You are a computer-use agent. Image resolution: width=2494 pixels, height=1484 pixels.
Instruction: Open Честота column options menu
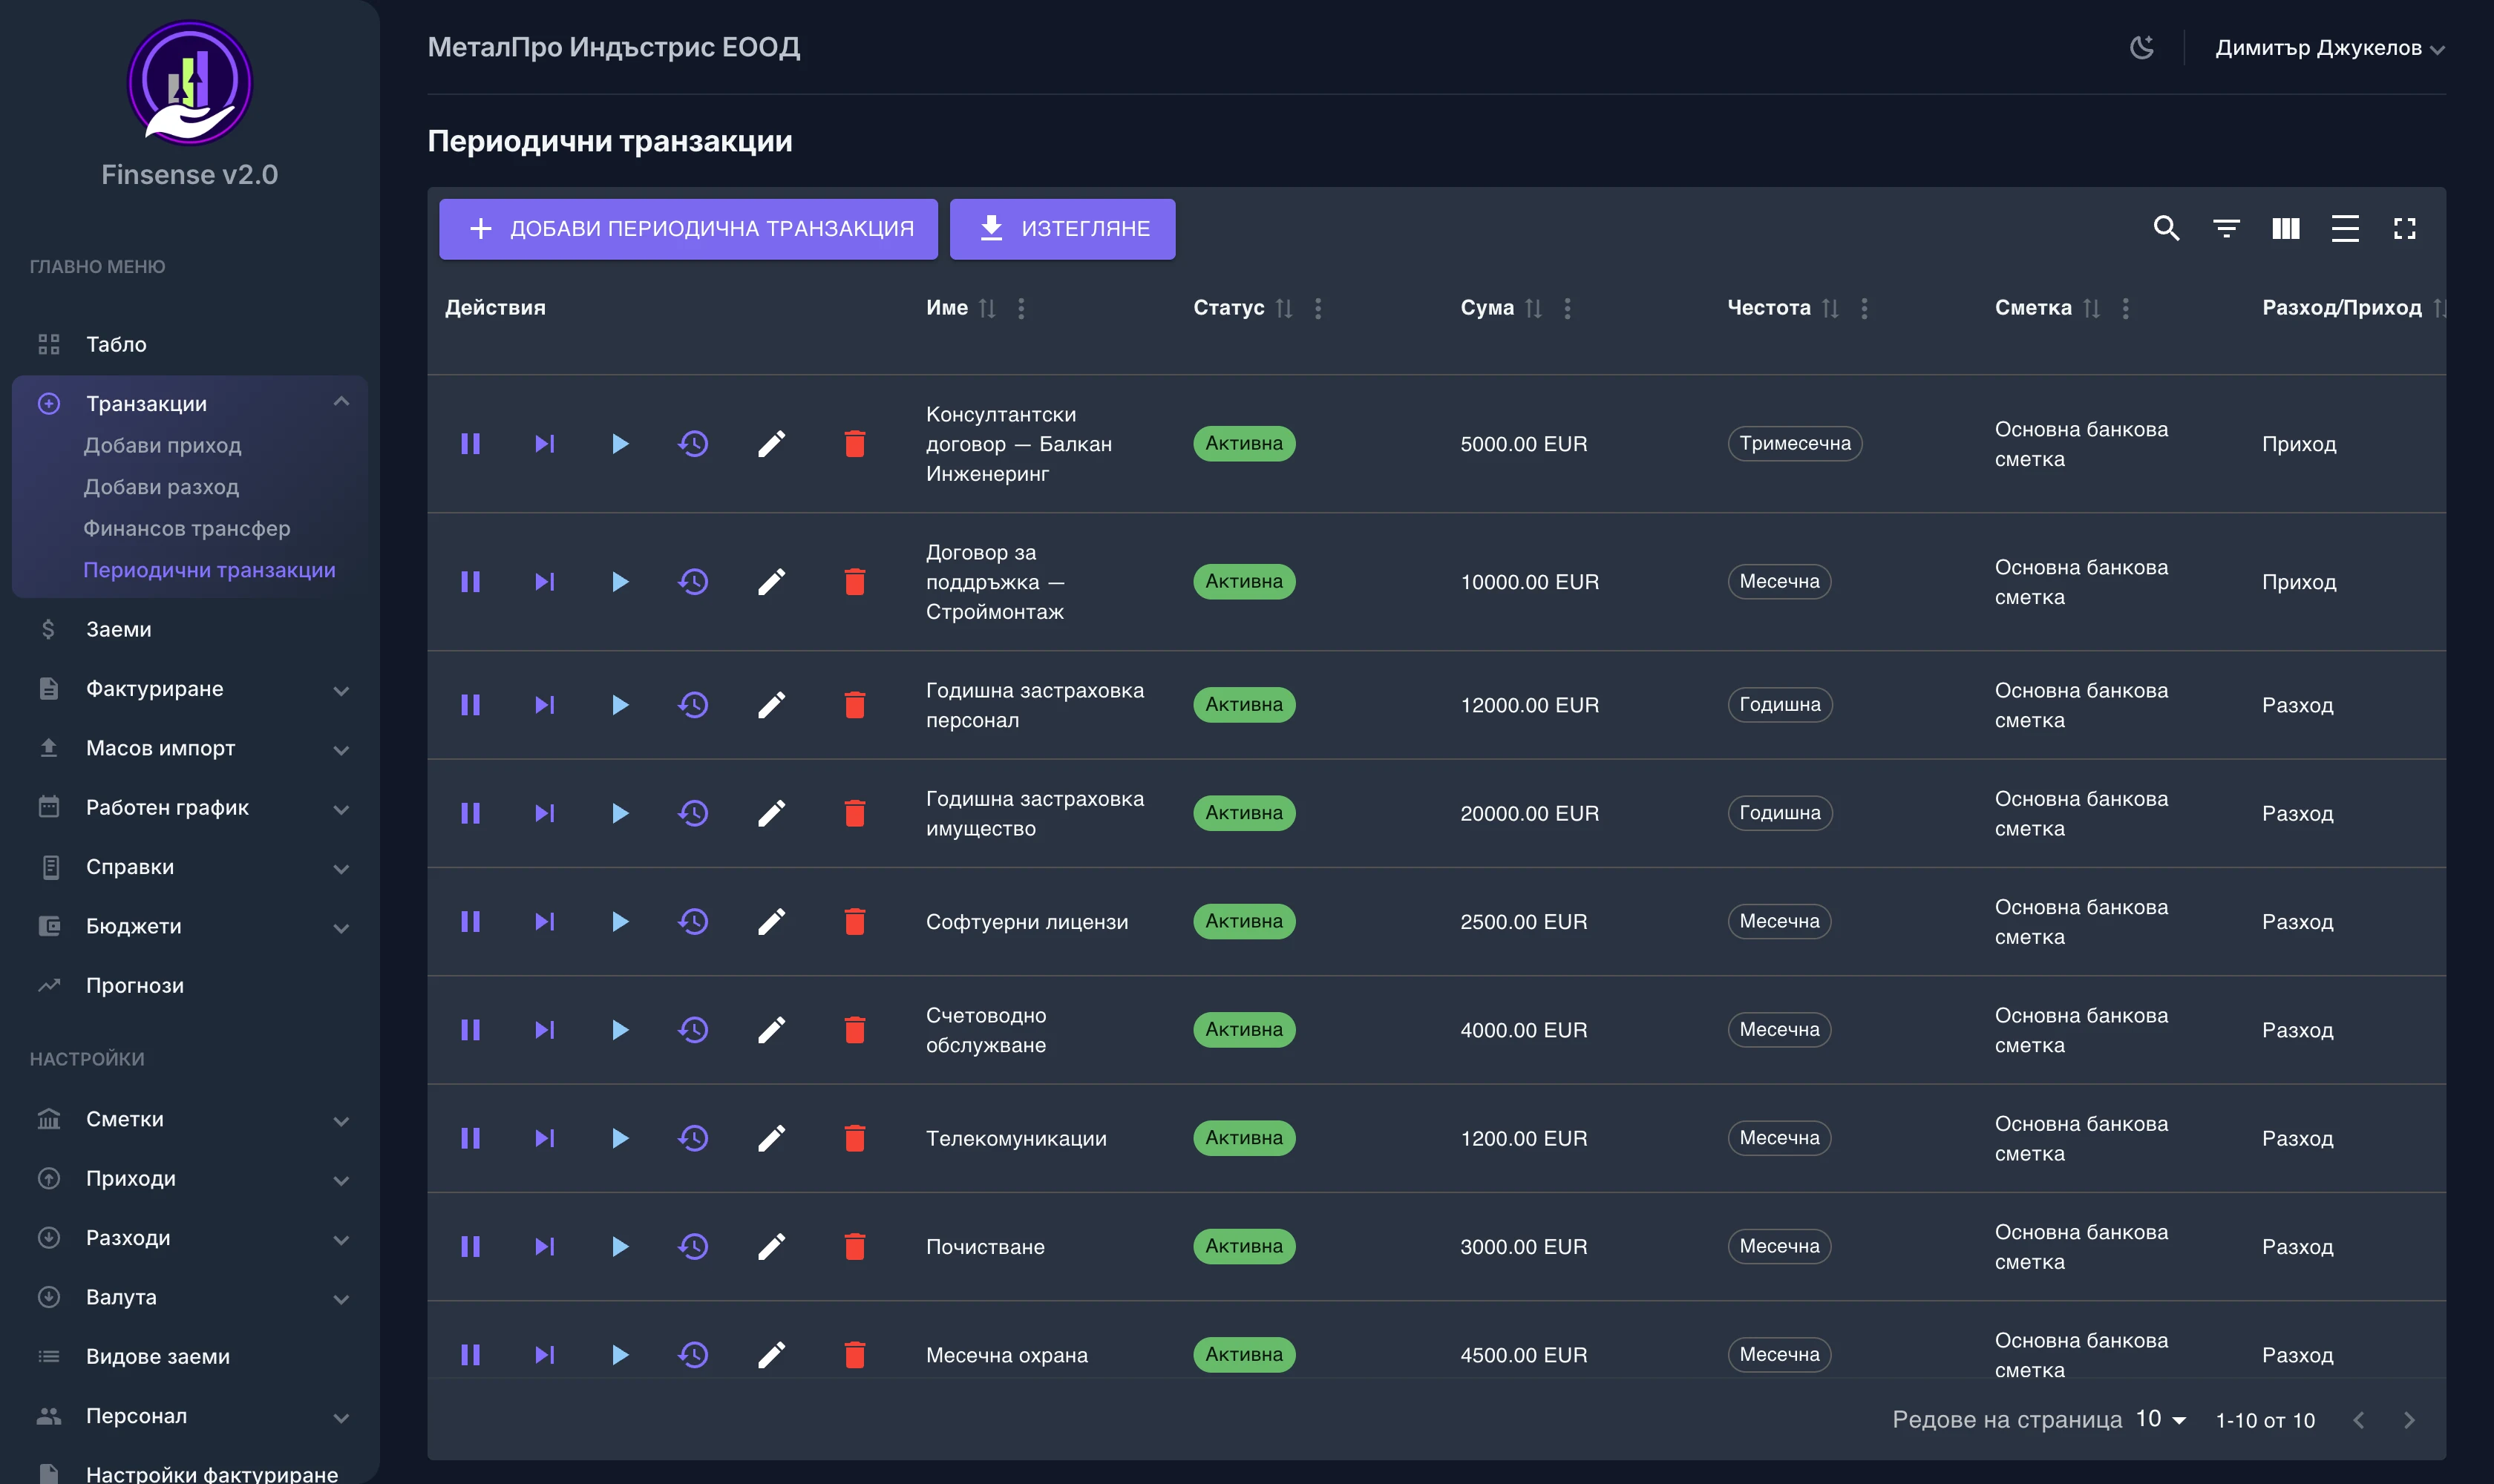click(1865, 308)
